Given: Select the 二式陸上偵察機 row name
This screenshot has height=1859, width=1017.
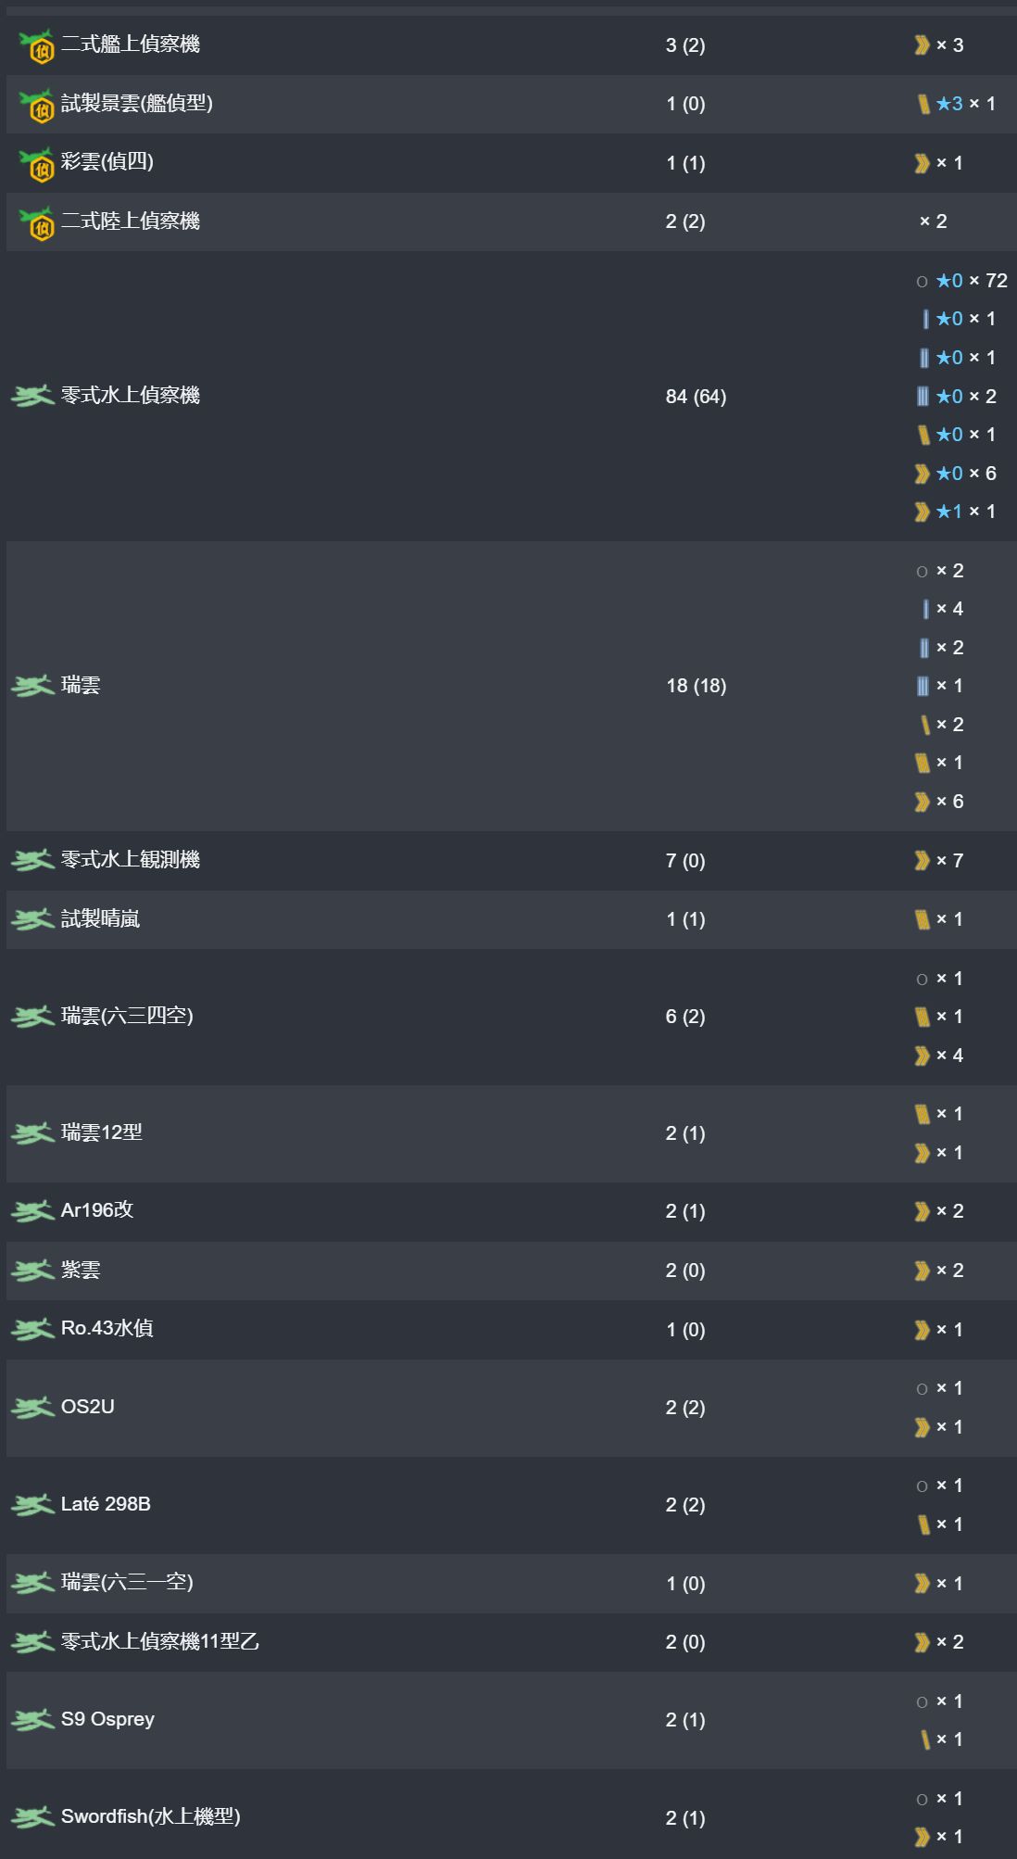Looking at the screenshot, I should coord(131,221).
